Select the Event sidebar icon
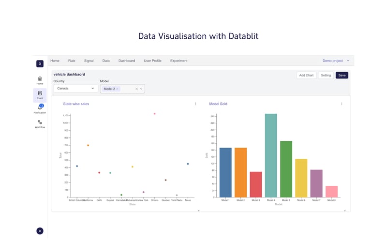 click(40, 95)
